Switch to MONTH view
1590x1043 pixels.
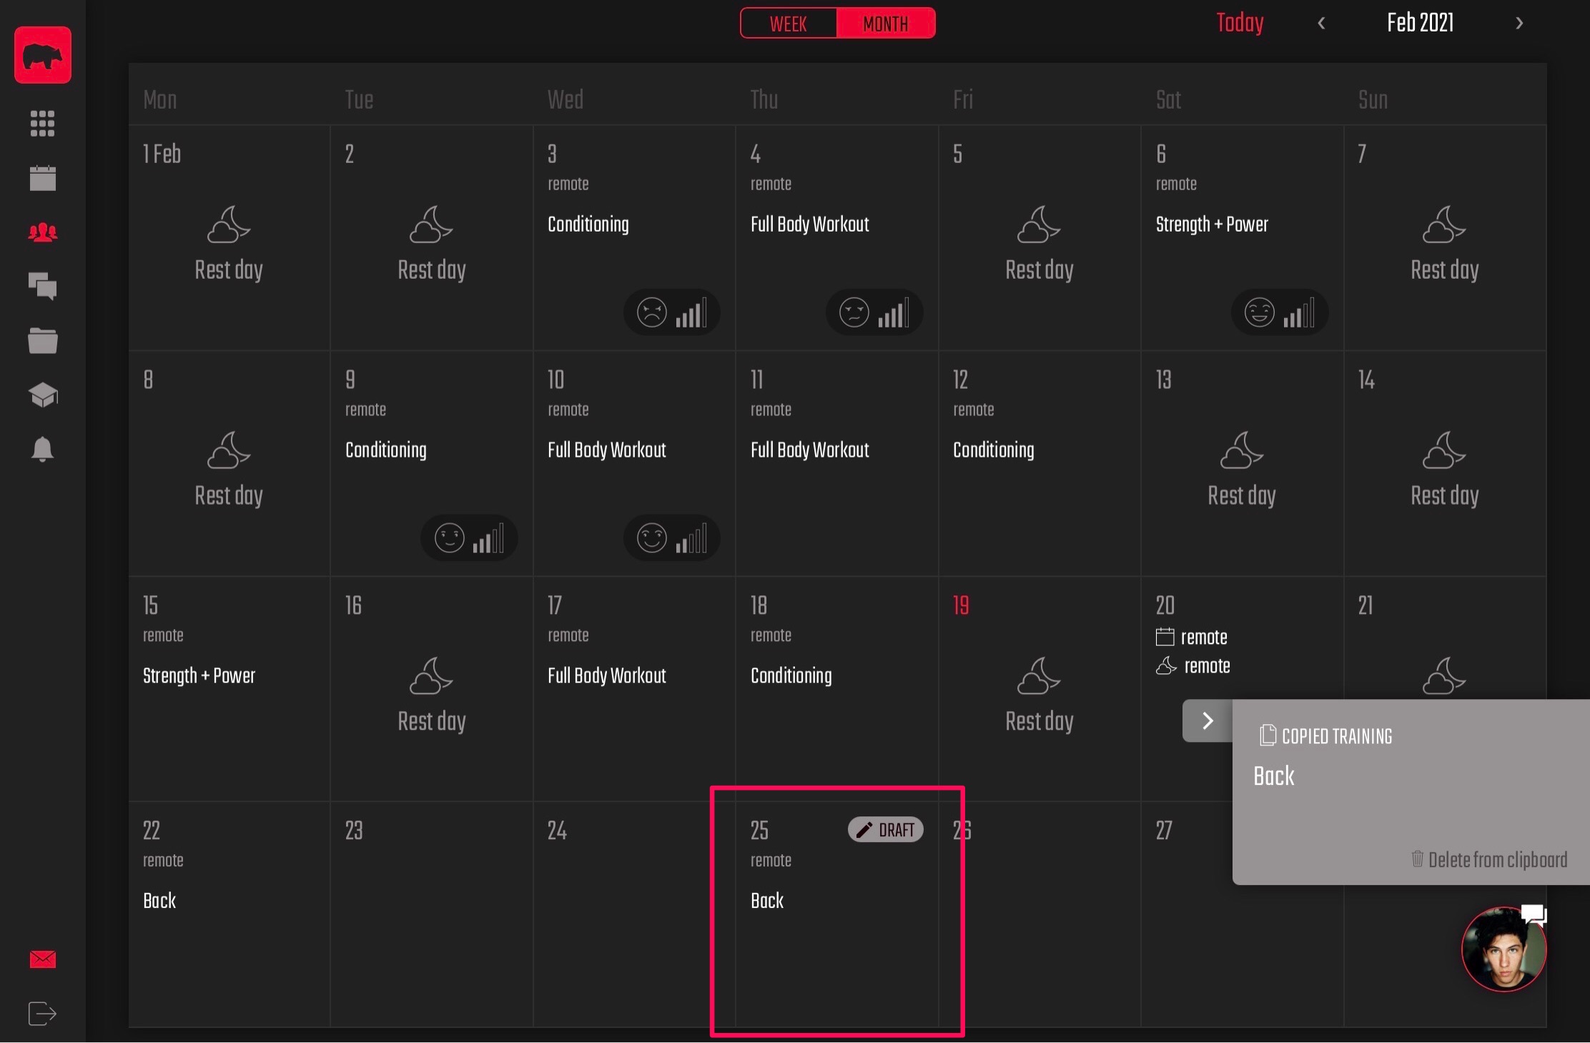pyautogui.click(x=886, y=24)
